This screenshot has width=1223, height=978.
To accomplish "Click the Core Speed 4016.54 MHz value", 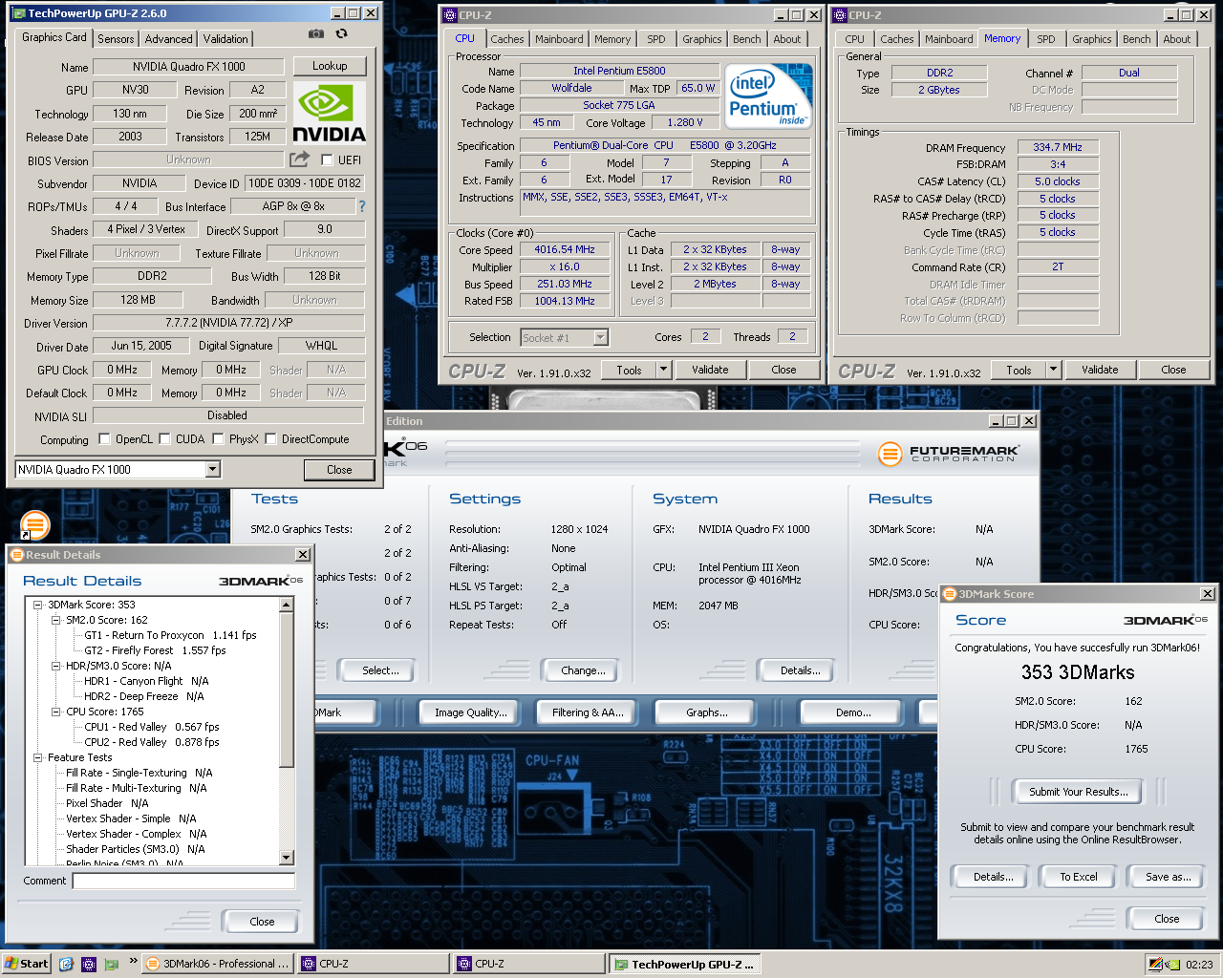I will [x=565, y=249].
